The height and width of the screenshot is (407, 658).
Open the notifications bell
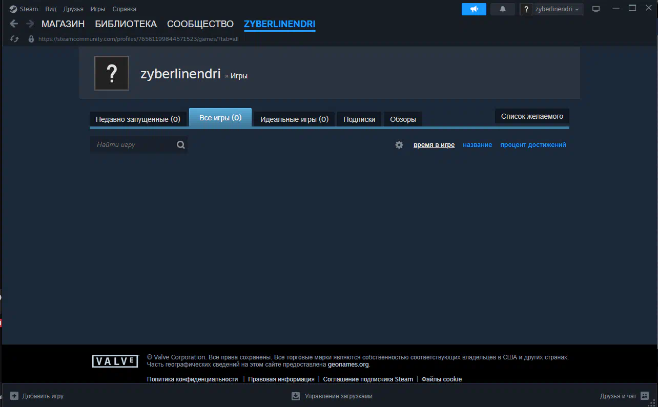[503, 9]
